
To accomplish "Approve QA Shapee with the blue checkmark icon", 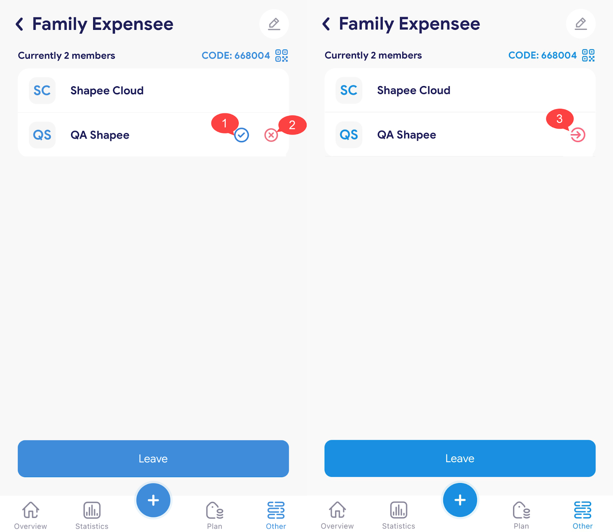I will coord(241,135).
